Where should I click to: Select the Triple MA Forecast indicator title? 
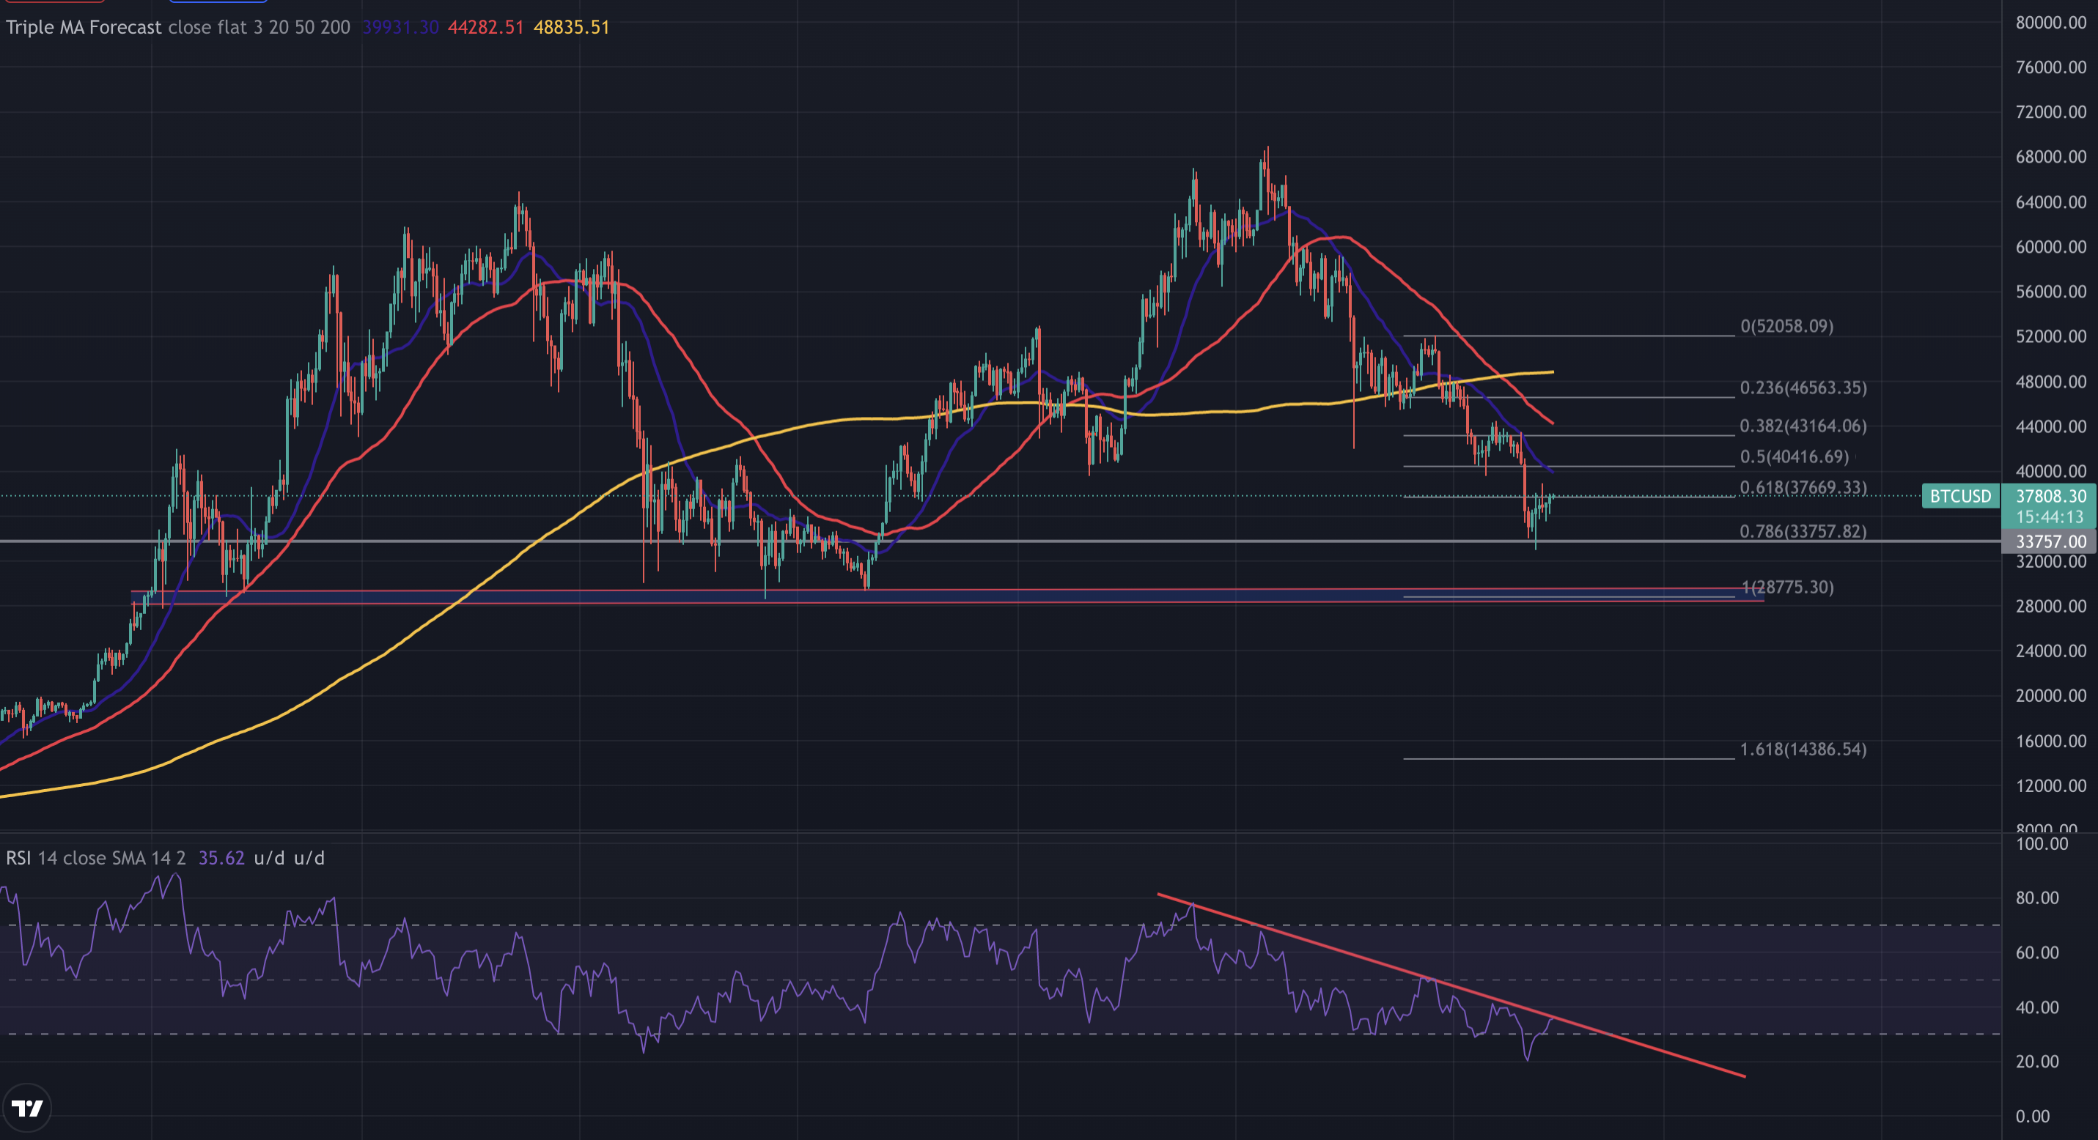tap(84, 27)
